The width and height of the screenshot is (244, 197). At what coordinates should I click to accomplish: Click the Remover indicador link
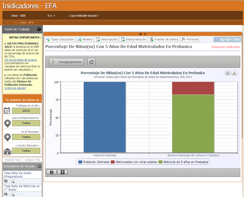pos(226,47)
